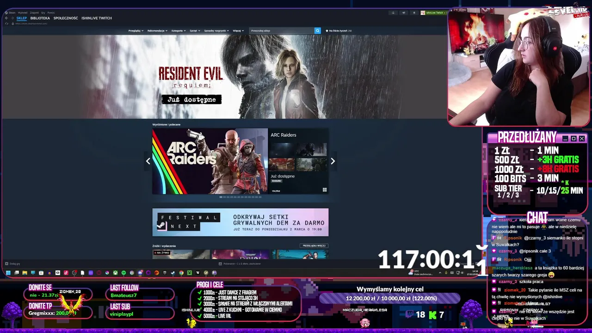The height and width of the screenshot is (333, 592).
Task: Open the Gry menu
Action: tap(43, 12)
